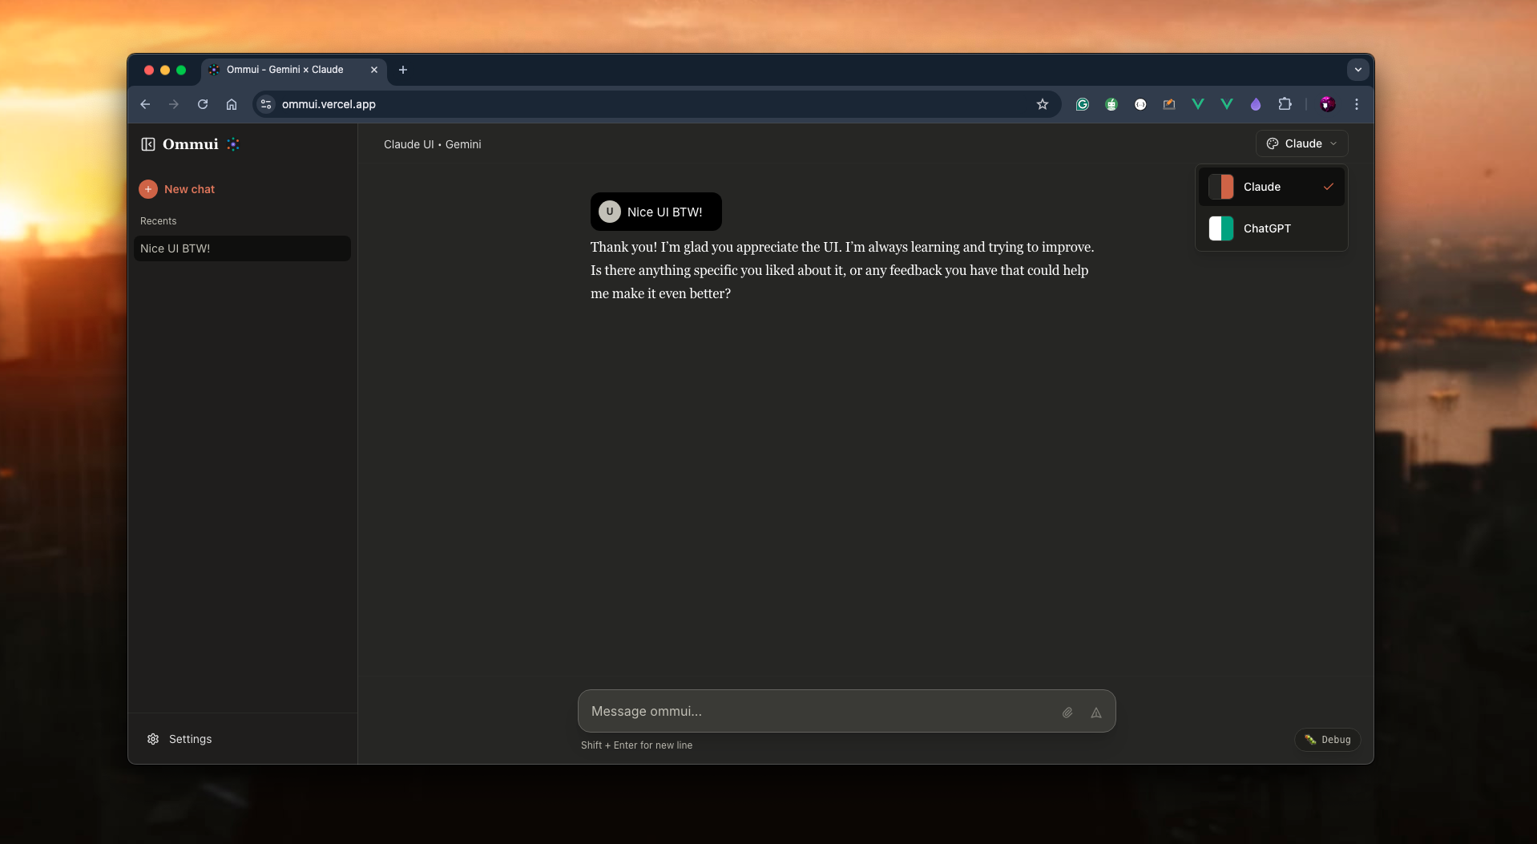The image size is (1537, 844).
Task: Select the Claude theme option
Action: pyautogui.click(x=1271, y=187)
